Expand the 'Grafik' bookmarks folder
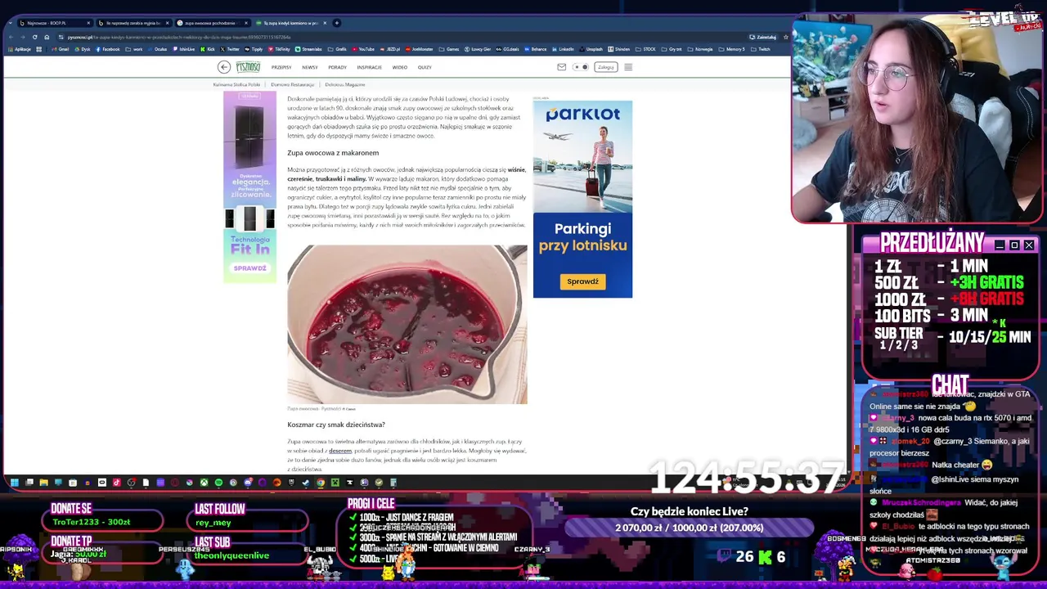 (338, 49)
